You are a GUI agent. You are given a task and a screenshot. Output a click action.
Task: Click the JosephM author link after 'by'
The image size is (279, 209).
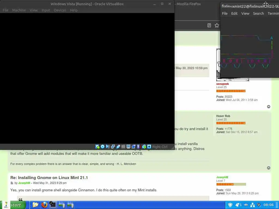click(24, 183)
